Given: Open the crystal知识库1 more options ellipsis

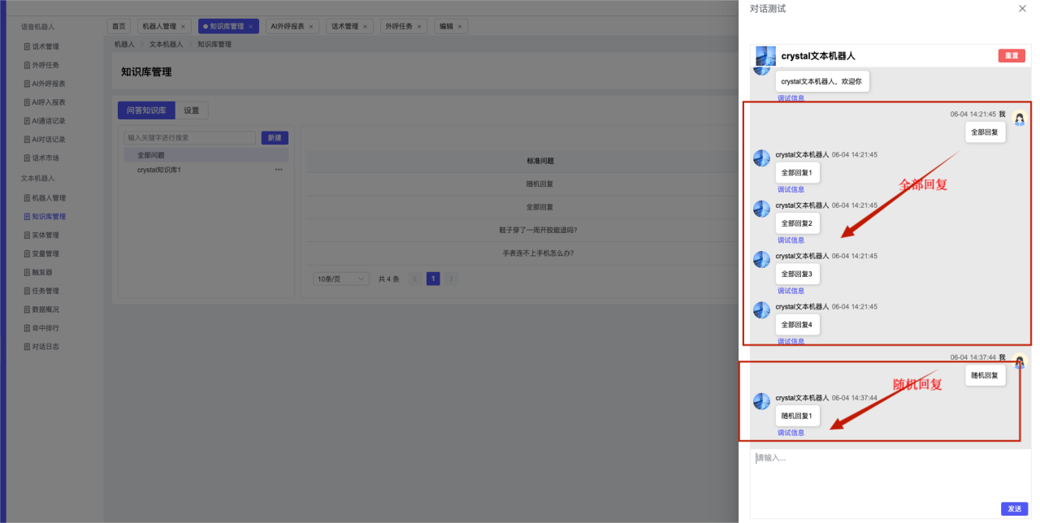Looking at the screenshot, I should pos(279,170).
